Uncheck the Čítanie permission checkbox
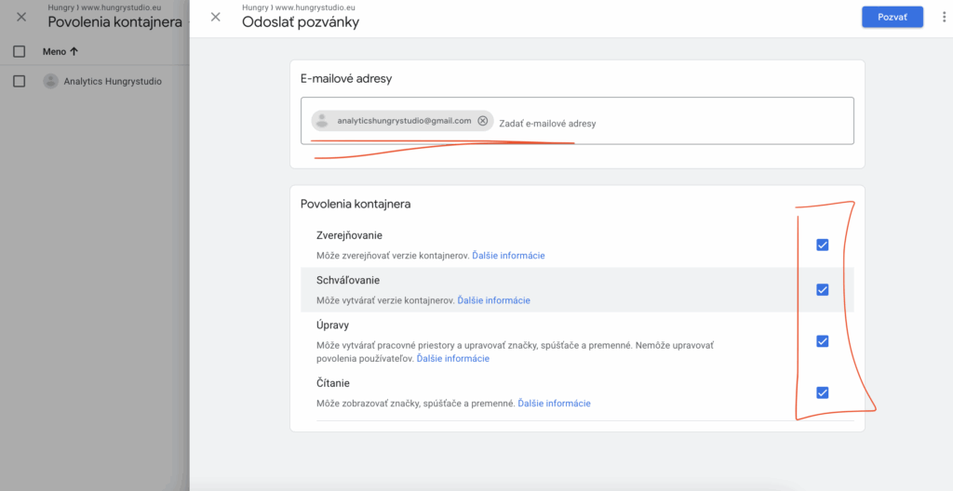This screenshot has height=491, width=953. (822, 392)
